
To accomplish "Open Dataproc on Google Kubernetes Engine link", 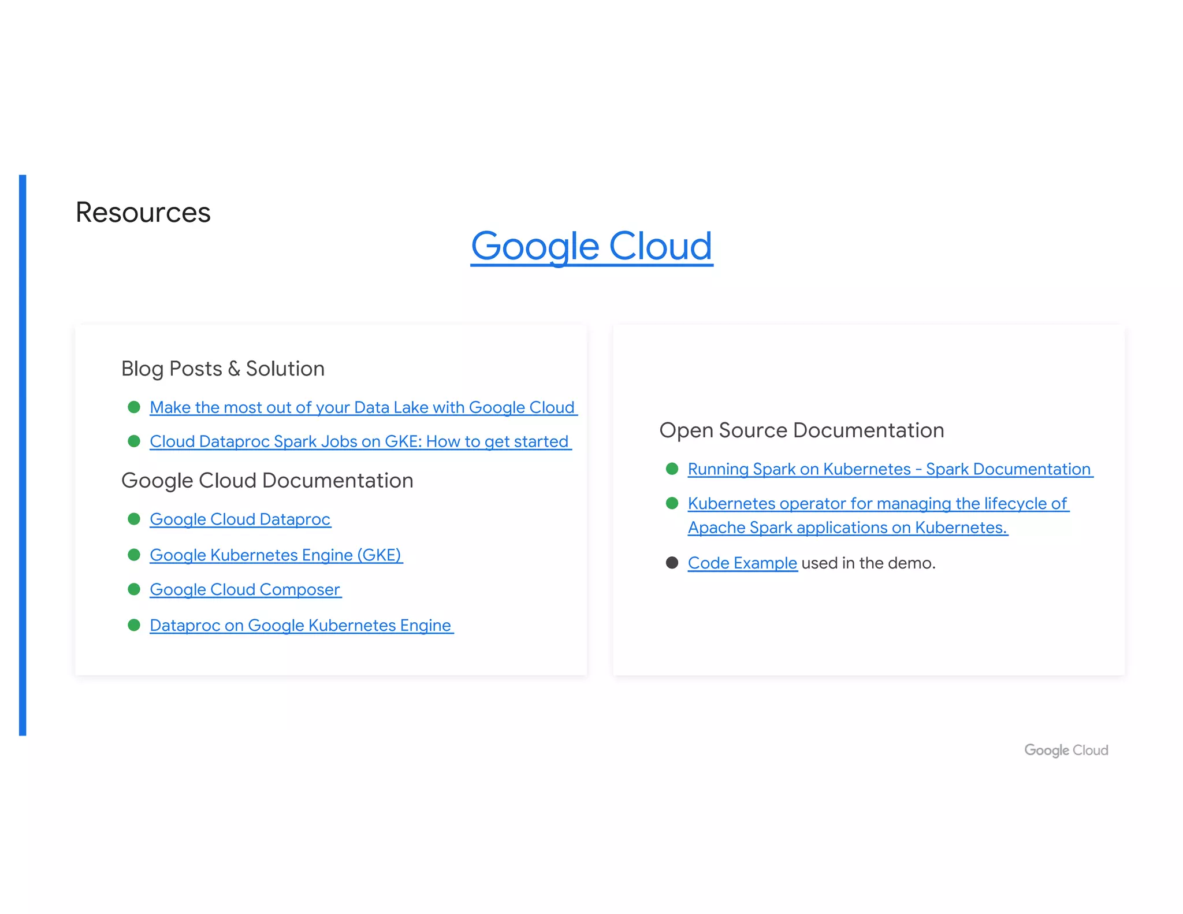I will tap(300, 625).
